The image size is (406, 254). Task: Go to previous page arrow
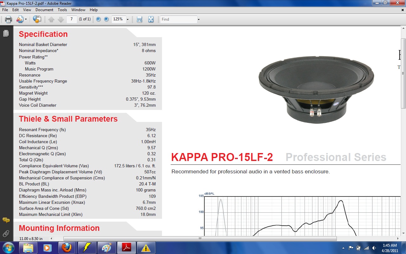tap(51, 19)
